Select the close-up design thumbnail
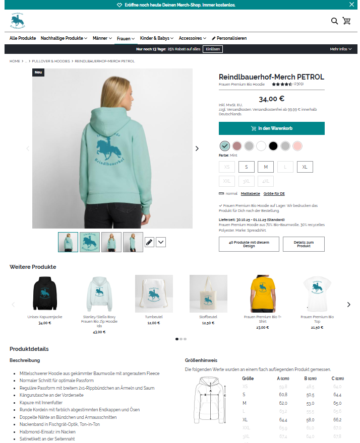Image resolution: width=360 pixels, height=443 pixels. 90,242
